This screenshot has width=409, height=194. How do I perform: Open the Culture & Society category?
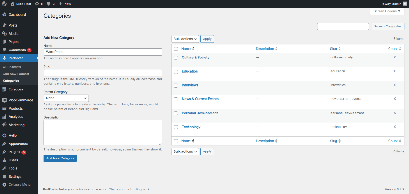click(196, 57)
